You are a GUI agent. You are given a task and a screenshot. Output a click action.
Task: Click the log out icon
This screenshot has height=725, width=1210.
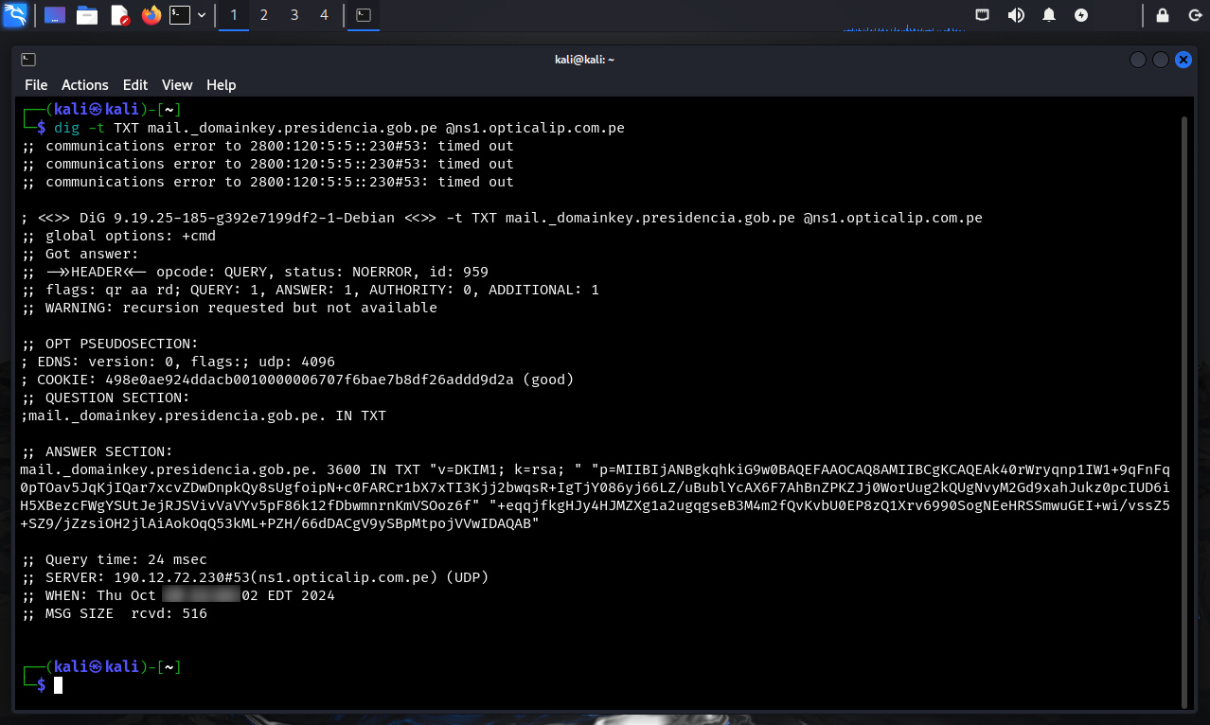(x=1194, y=15)
